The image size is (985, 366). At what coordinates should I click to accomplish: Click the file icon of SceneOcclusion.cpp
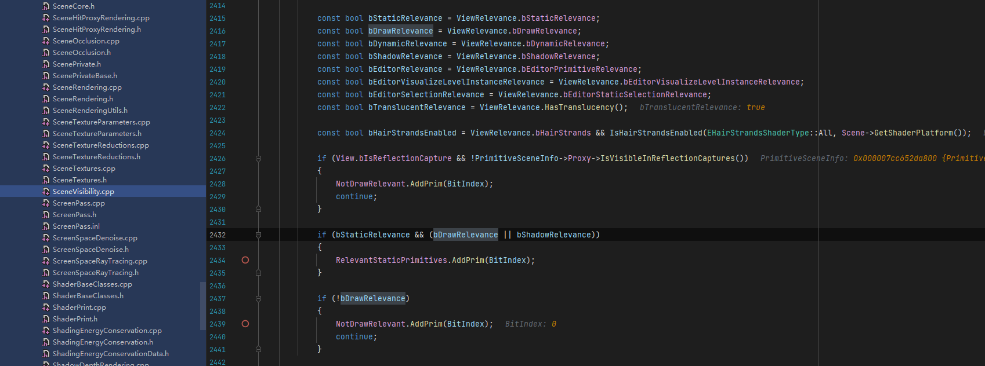click(x=46, y=41)
